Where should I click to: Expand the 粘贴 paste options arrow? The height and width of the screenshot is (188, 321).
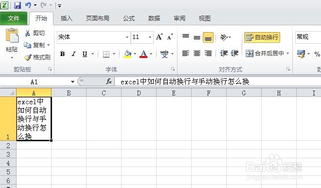[12, 58]
